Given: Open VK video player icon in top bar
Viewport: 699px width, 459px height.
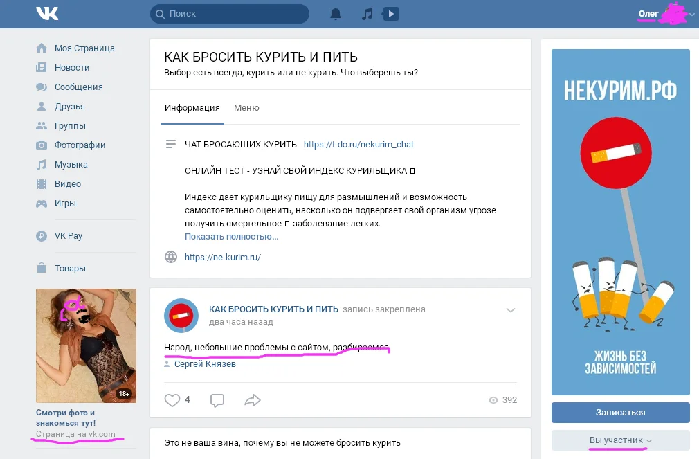Looking at the screenshot, I should [390, 13].
